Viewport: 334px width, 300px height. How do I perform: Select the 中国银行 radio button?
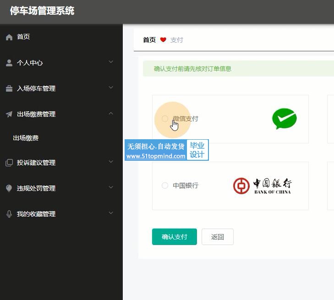tap(165, 185)
